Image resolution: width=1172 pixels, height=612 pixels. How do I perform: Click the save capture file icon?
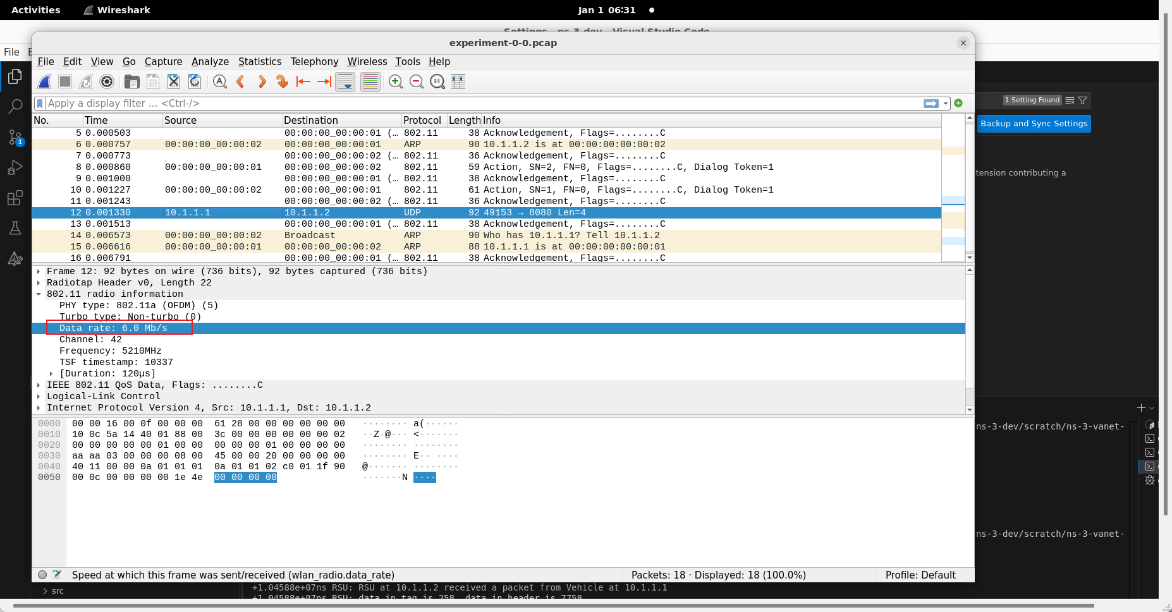(153, 81)
